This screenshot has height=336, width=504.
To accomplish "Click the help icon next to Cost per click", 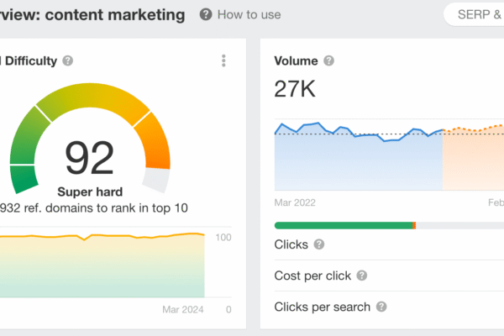I will (x=361, y=276).
